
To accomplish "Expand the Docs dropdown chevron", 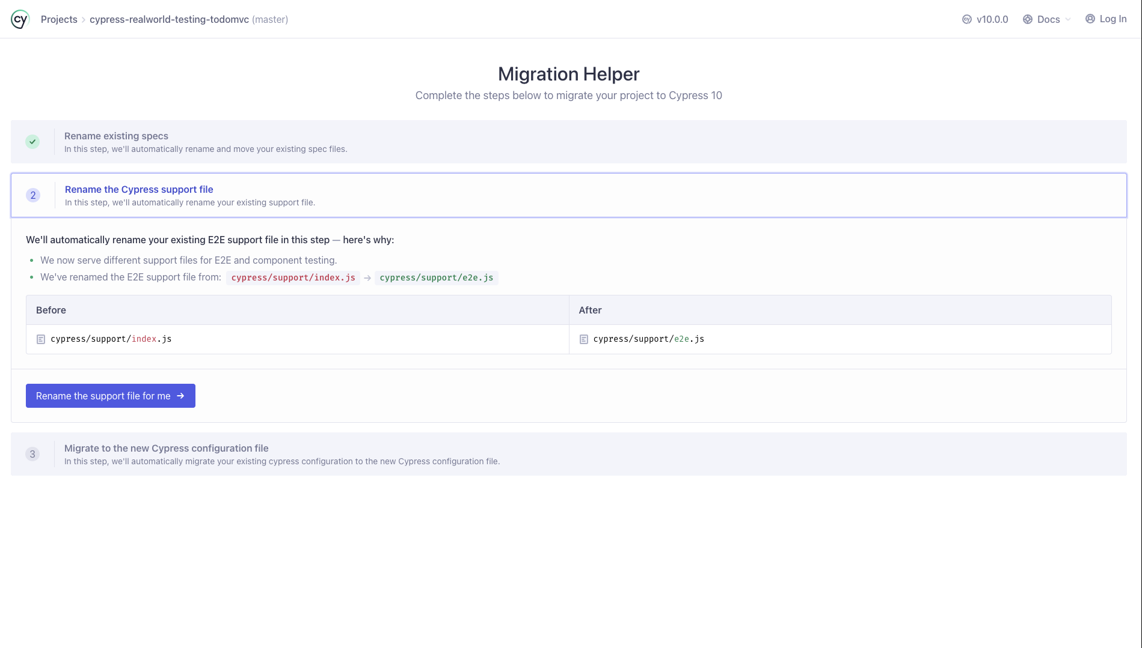I will pos(1068,19).
